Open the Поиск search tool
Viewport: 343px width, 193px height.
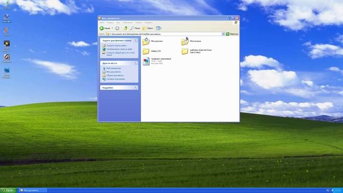pos(135,28)
